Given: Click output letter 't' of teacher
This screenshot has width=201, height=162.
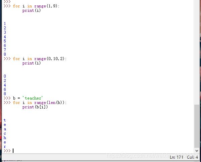Looking at the screenshot, I should click(x=5, y=120).
